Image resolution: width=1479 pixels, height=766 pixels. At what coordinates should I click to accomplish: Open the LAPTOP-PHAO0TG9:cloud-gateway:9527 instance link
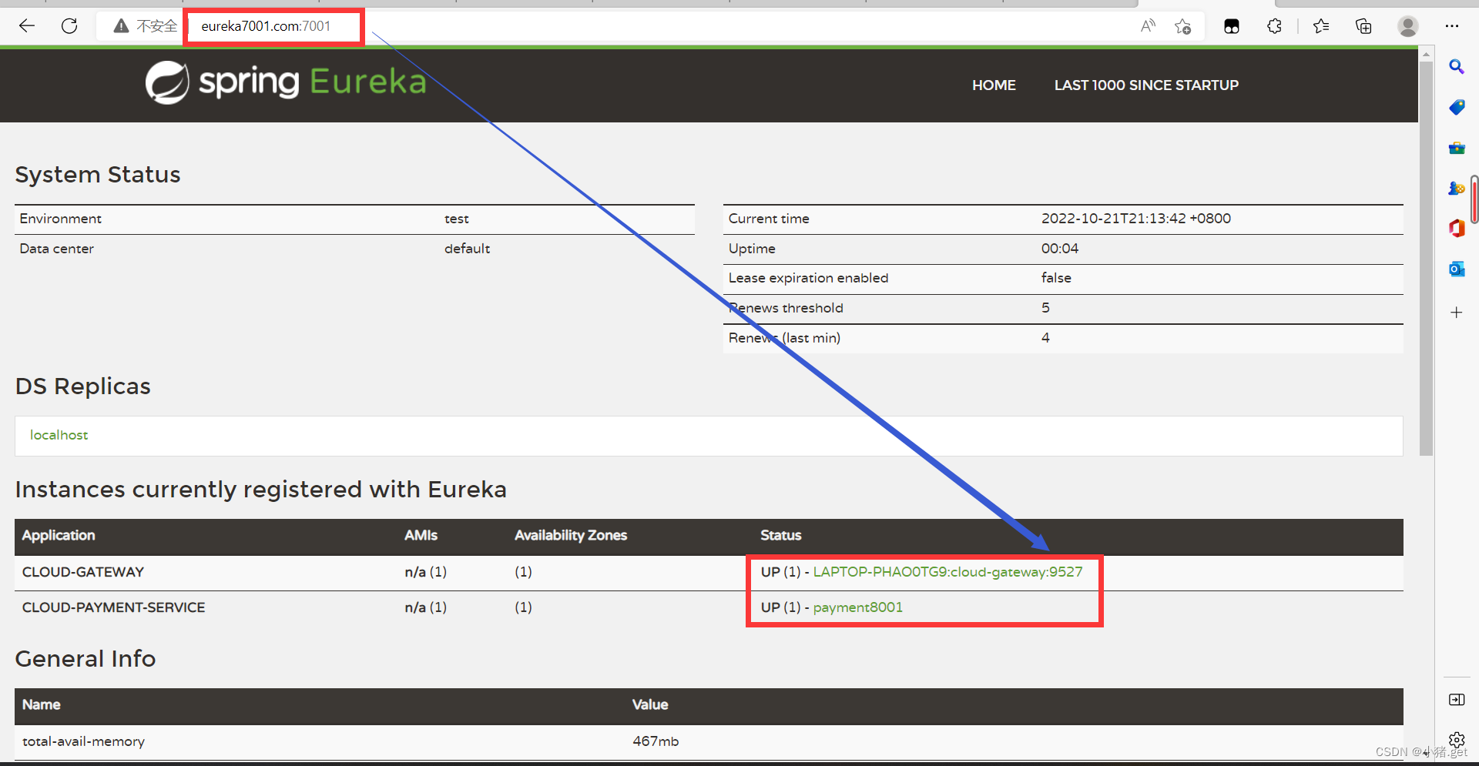[x=947, y=572]
